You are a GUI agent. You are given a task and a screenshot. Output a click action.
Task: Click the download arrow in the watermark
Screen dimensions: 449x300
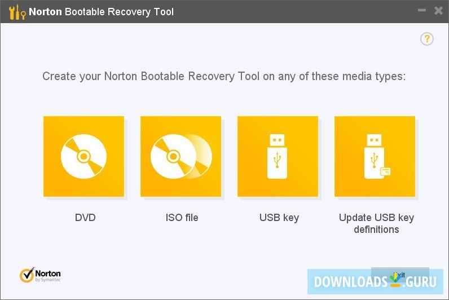[396, 279]
